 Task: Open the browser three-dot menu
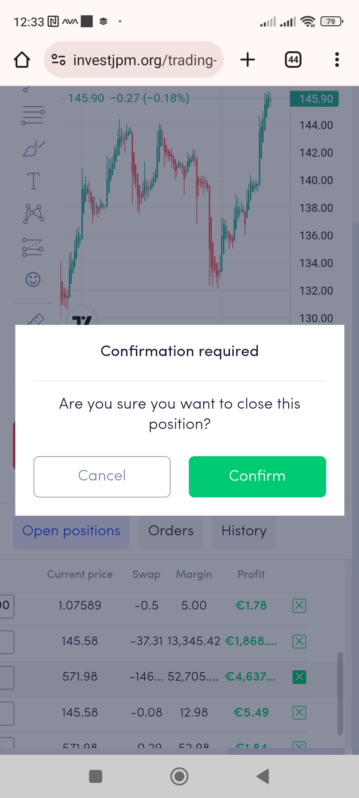click(337, 60)
